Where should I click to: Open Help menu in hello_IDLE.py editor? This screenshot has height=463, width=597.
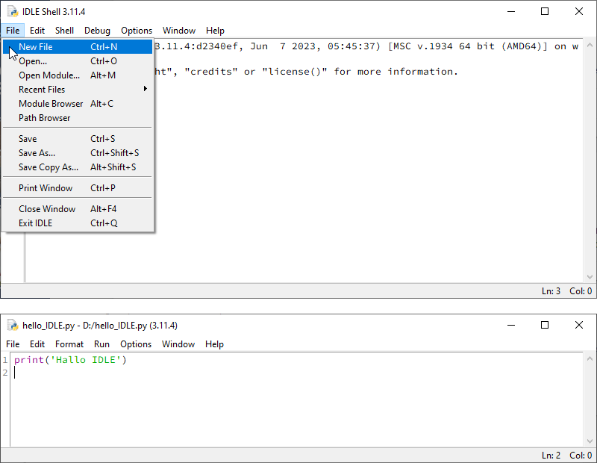point(214,344)
